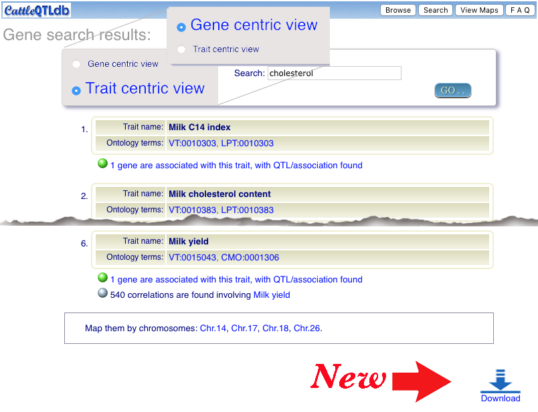The height and width of the screenshot is (412, 538).
Task: Click the CattleQTLdb logo
Action: coord(36,10)
